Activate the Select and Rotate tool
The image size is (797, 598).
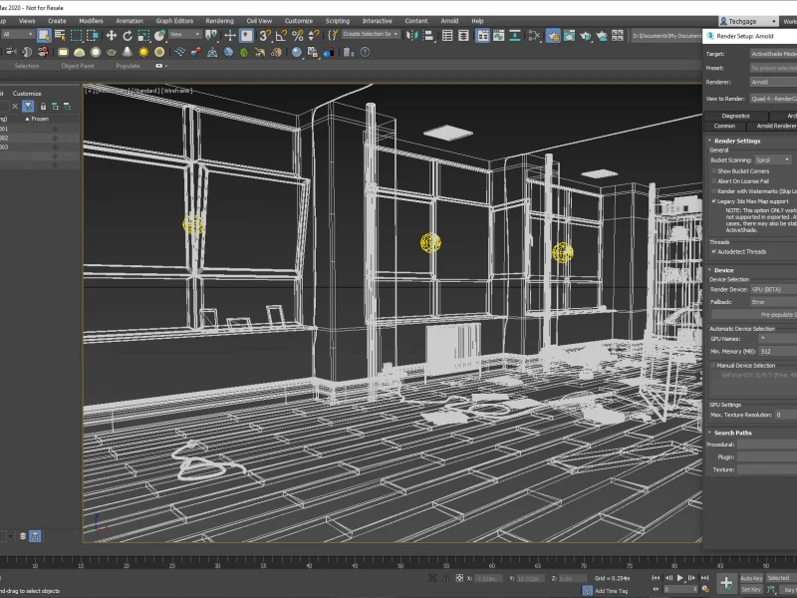pos(128,35)
